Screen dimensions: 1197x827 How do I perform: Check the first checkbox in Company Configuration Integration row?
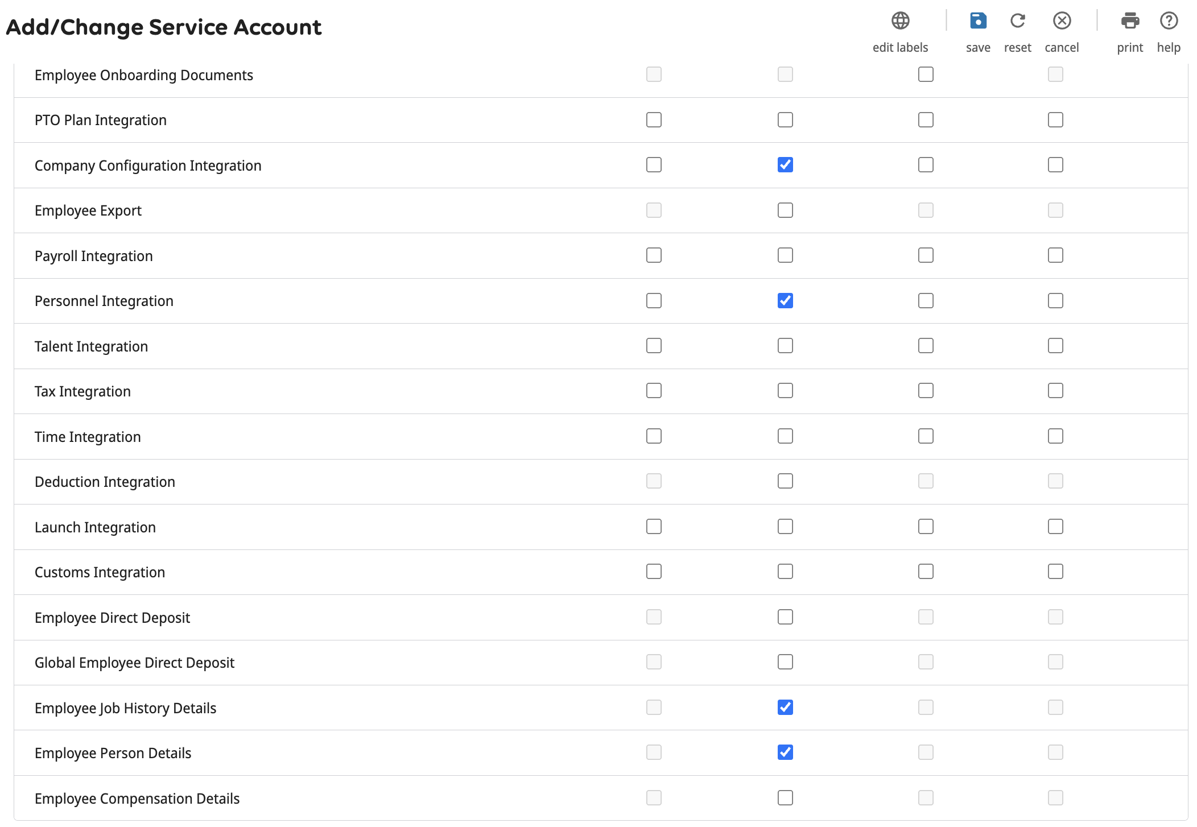click(x=654, y=165)
